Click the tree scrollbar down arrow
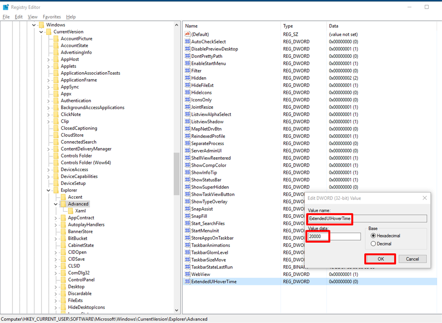Screen dimensions: 442x323 [x=177, y=310]
